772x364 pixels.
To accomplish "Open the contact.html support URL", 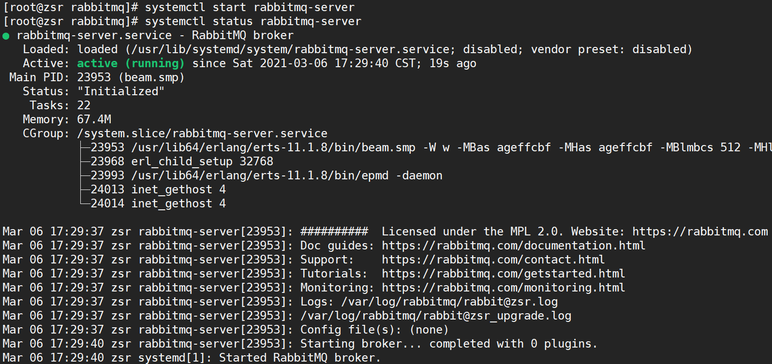I will point(492,260).
